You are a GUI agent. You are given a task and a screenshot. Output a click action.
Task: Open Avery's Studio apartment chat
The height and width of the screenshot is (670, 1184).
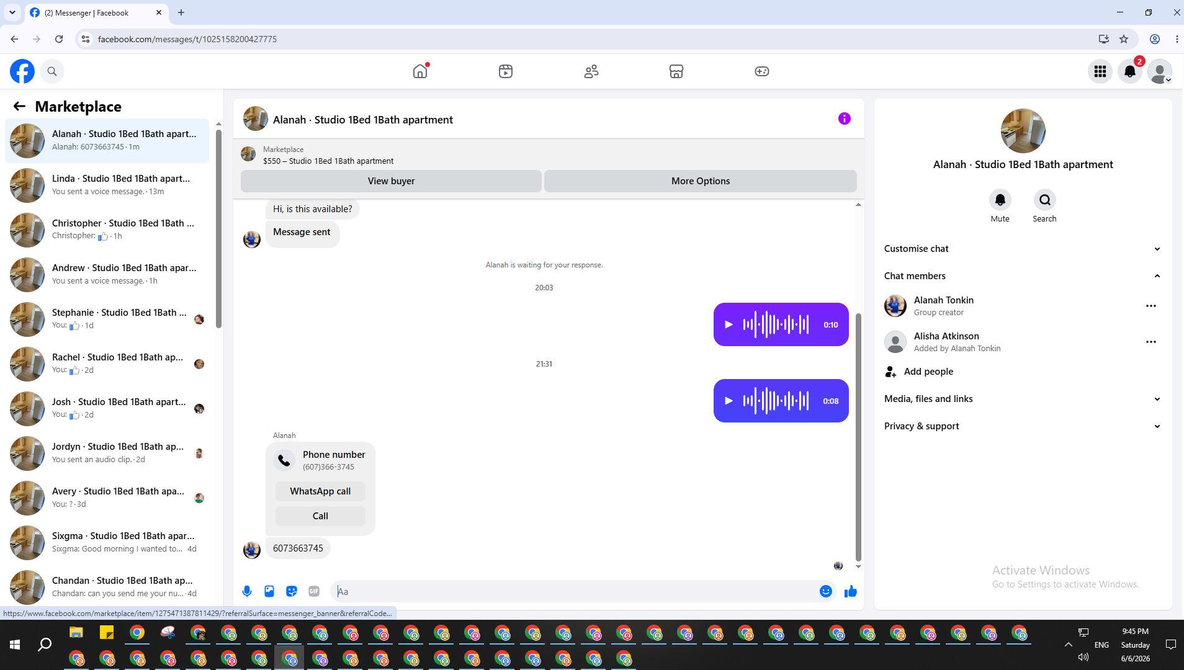(x=107, y=498)
